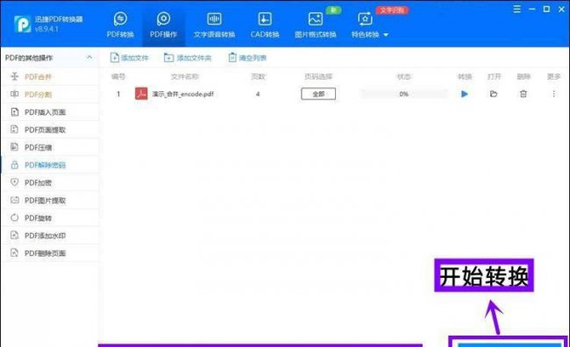Click the 更多 column header

click(x=553, y=76)
